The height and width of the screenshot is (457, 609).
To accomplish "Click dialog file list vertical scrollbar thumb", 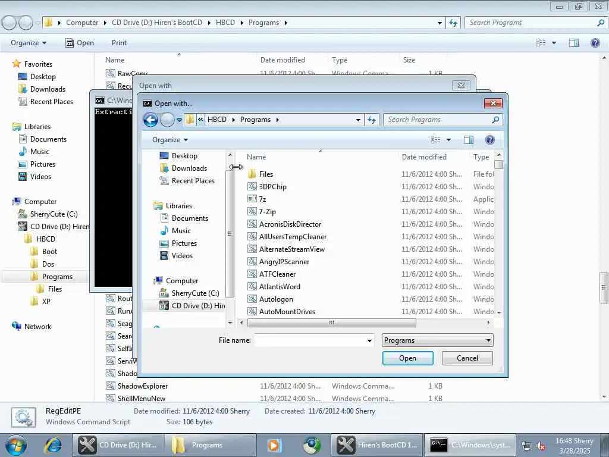I will click(499, 165).
